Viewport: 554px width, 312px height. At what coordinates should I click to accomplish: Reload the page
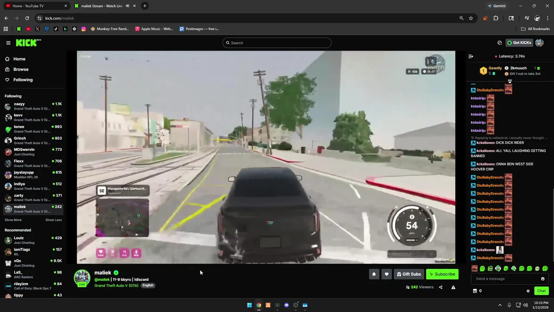click(x=27, y=18)
